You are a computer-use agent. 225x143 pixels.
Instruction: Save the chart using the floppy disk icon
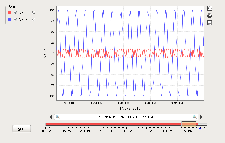210,22
